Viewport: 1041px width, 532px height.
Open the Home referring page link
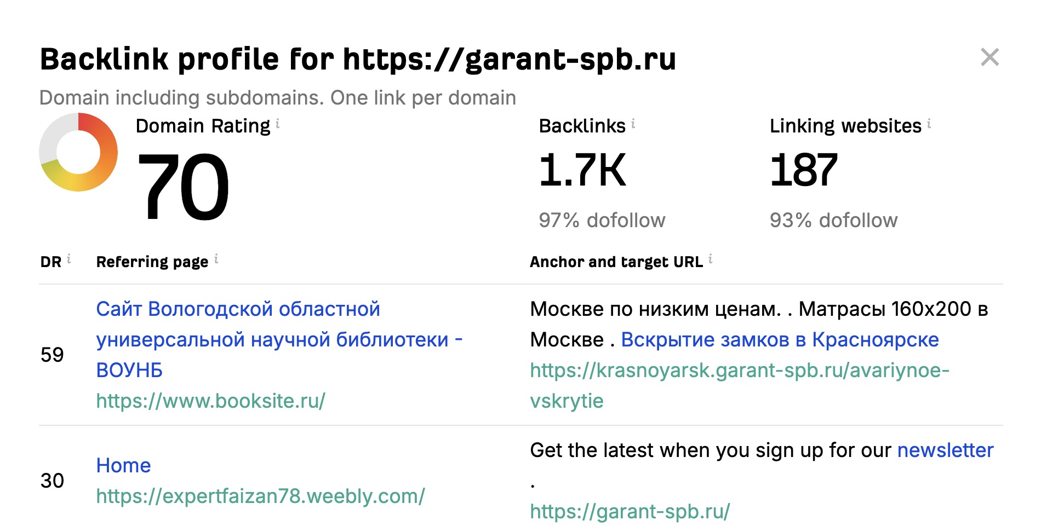click(x=123, y=465)
